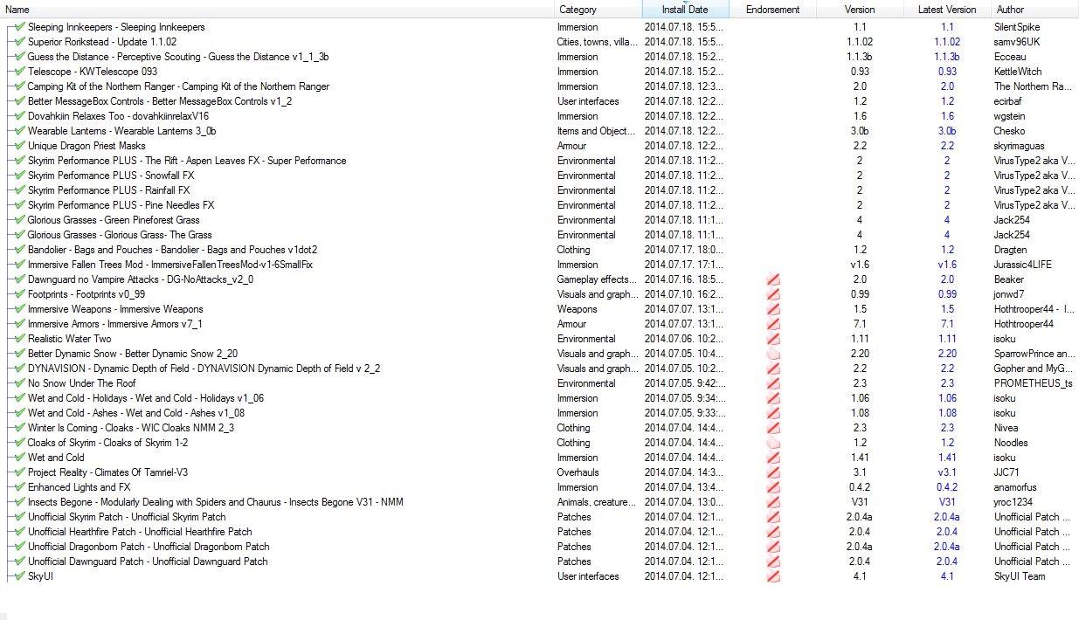
Task: Select Skyrim Performance PLUS - Pine Needles FX
Action: coord(121,205)
